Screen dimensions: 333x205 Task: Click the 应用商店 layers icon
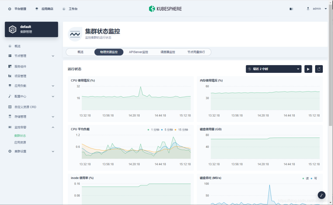pos(37,9)
